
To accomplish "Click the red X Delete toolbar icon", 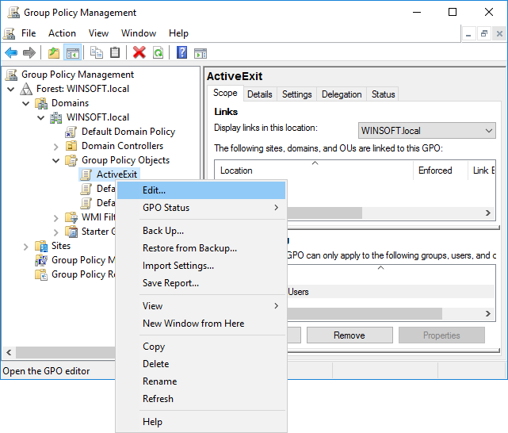I will coord(139,52).
